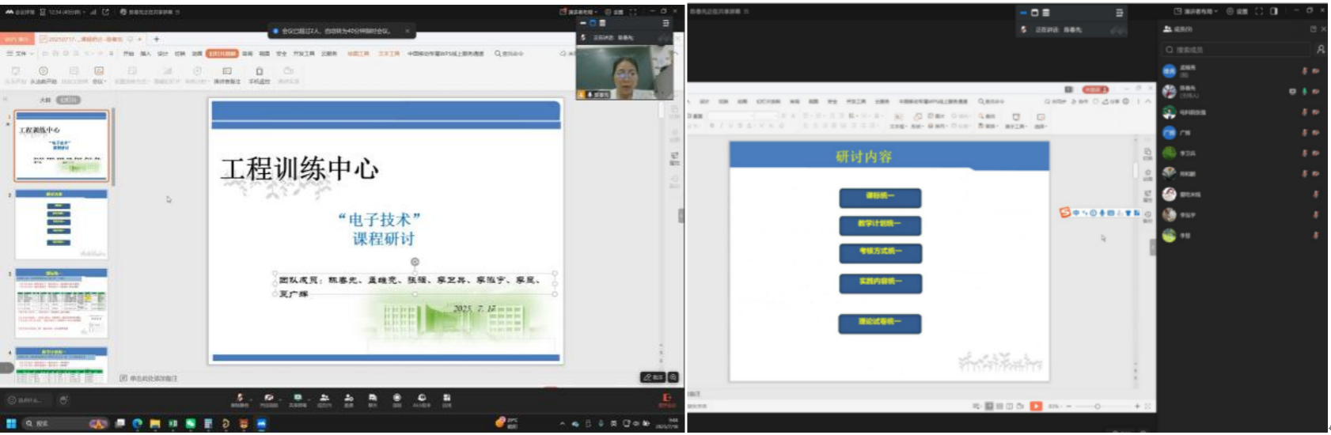Image resolution: width=1331 pixels, height=435 pixels.
Task: Click the zoom slider in the presentation status bar
Action: (x=1098, y=407)
